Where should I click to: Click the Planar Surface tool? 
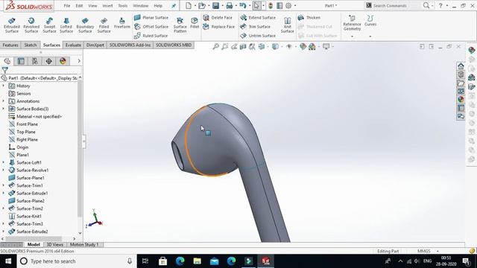(x=151, y=18)
